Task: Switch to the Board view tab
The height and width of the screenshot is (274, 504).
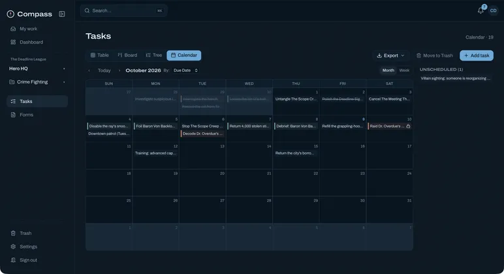Action: [x=127, y=55]
